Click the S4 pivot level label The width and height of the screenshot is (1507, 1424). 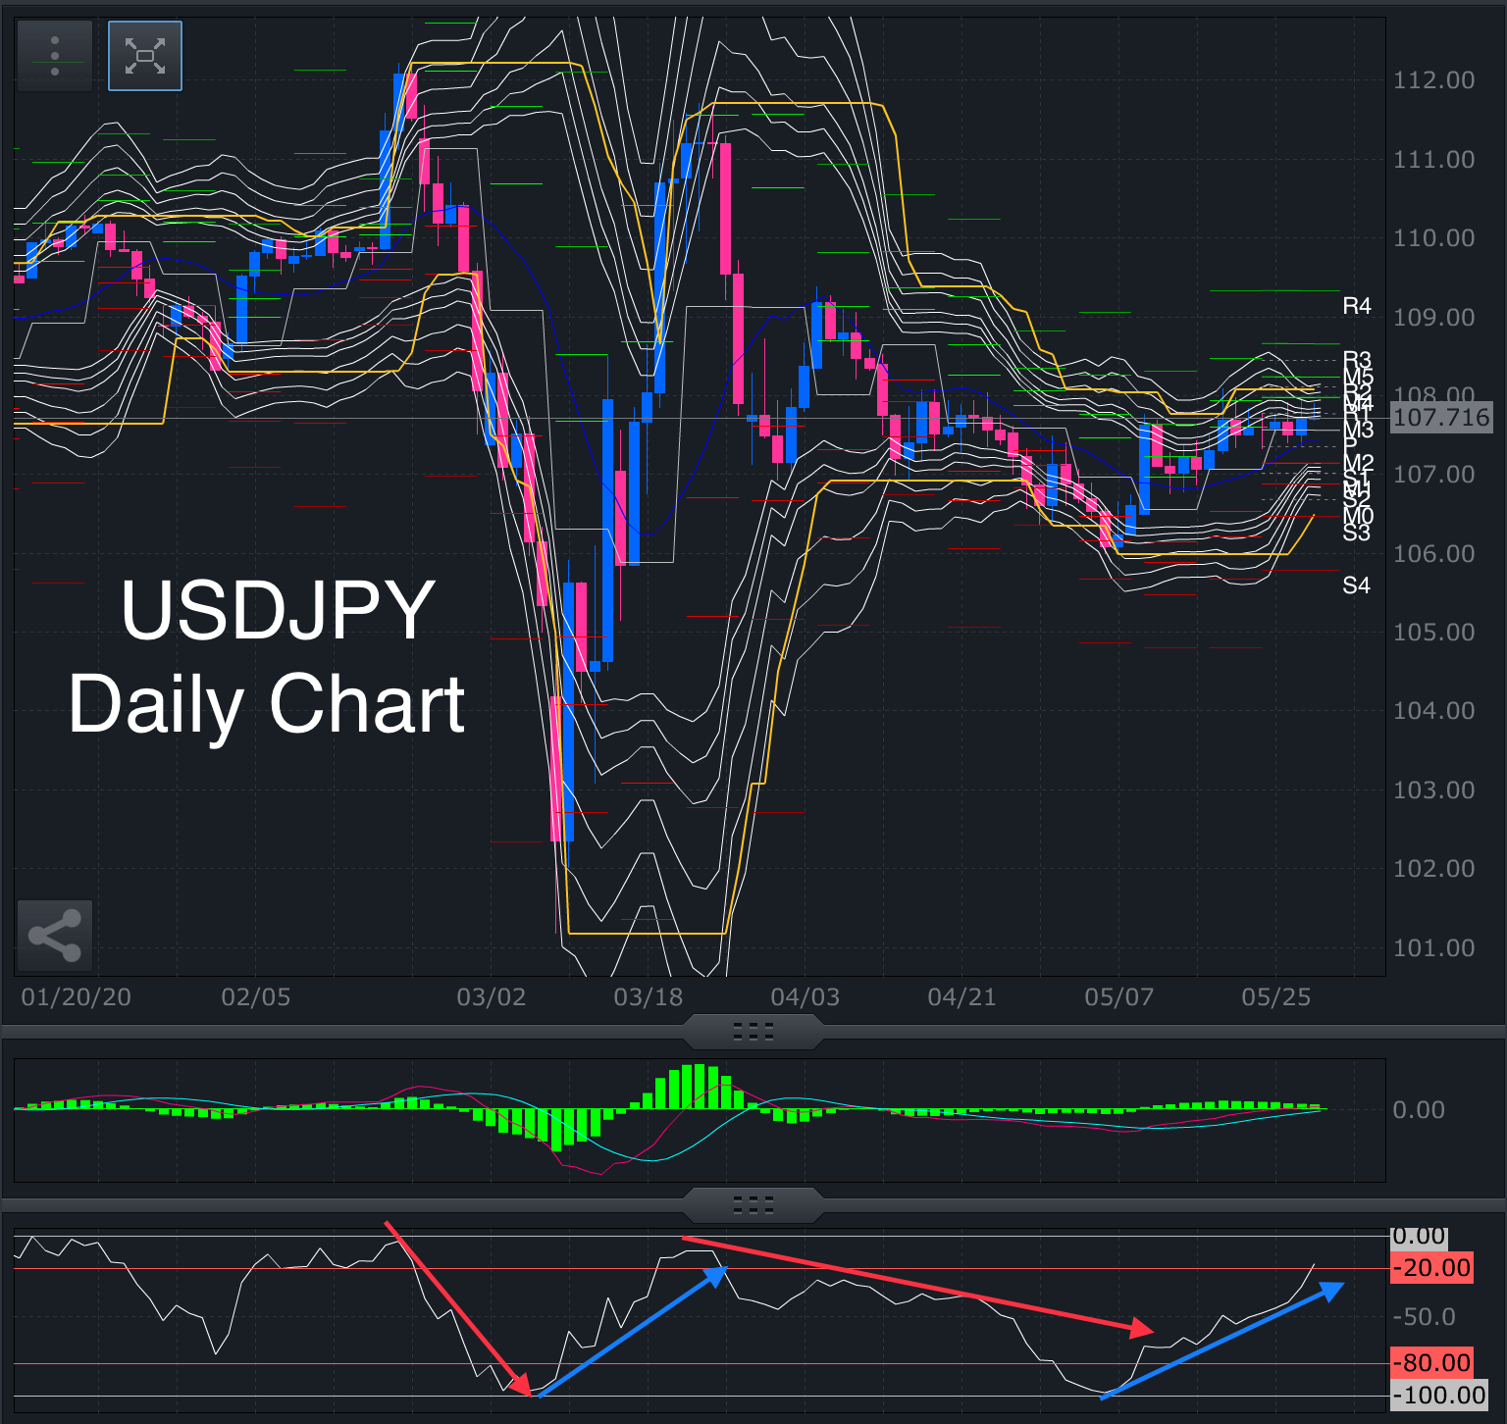[x=1357, y=585]
